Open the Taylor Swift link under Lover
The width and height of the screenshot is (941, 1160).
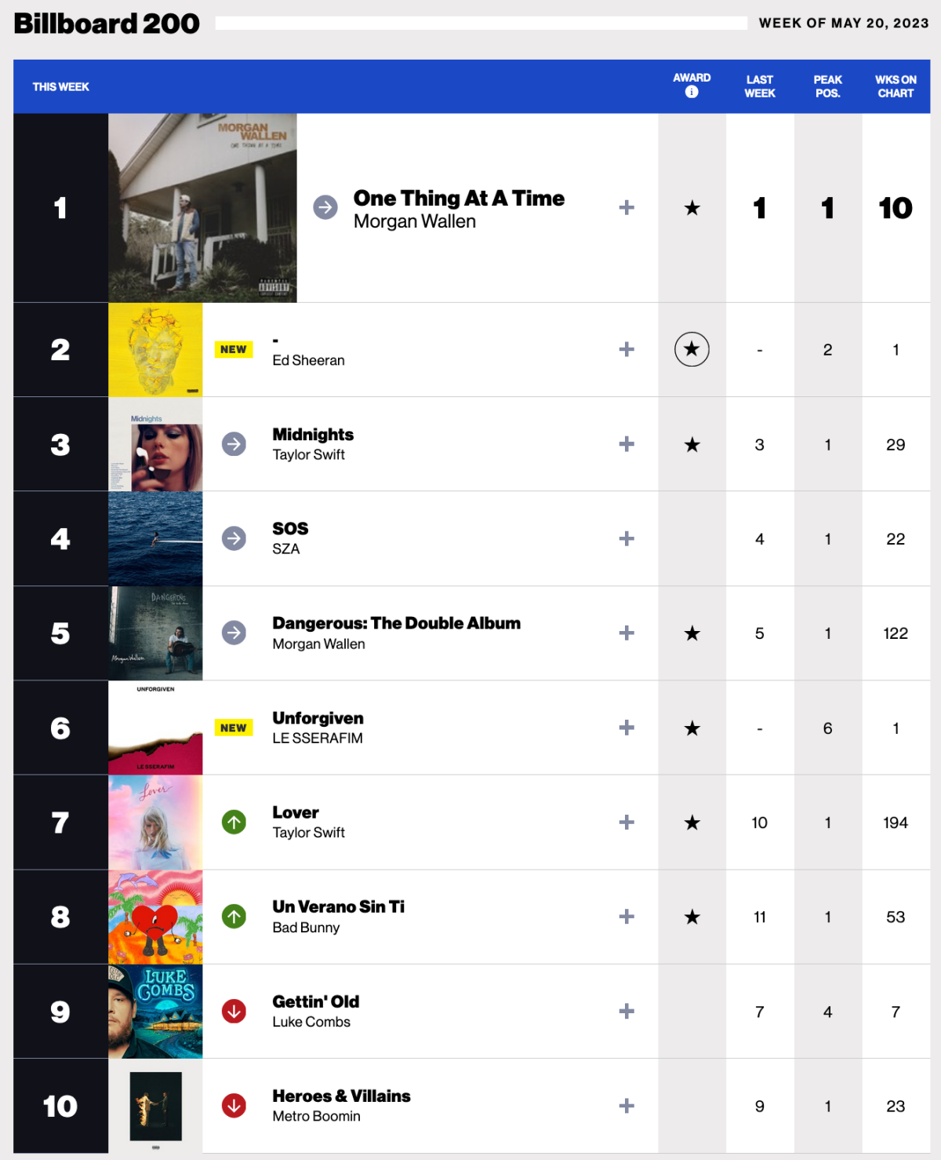(x=308, y=833)
